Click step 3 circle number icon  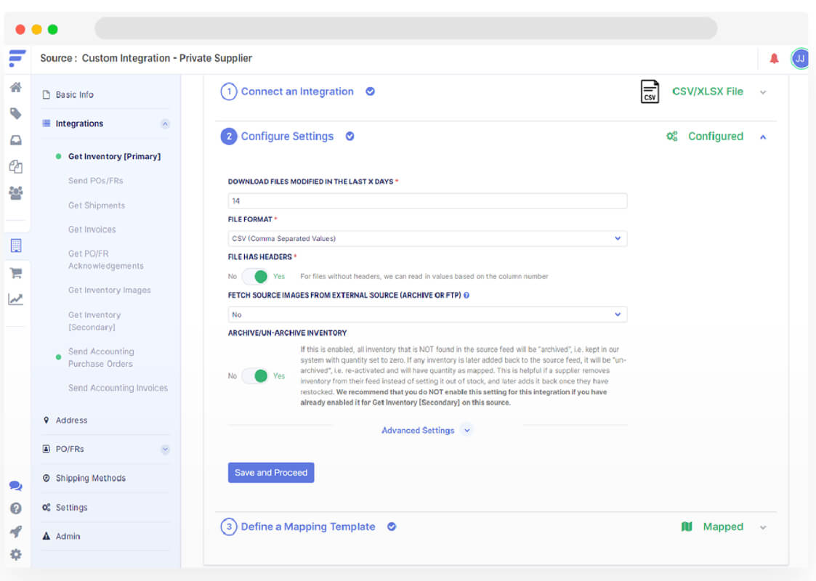[x=229, y=527]
